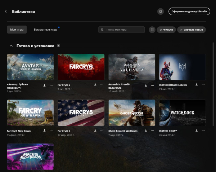Image resolution: width=216 pixels, height=172 pixels.
Task: Open more options for Ghost Recon Wildlands
Action: click(x=153, y=130)
